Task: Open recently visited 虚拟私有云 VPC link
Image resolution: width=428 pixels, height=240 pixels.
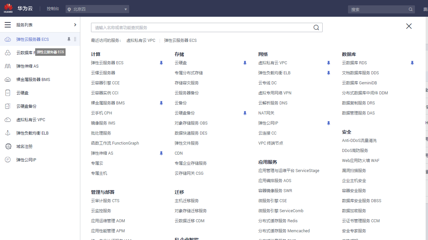Action: (x=141, y=41)
